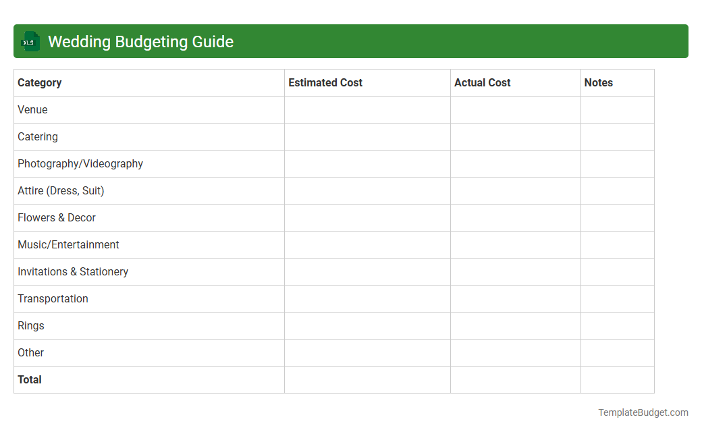Click the Notes column header
The image size is (702, 432).
coord(598,82)
